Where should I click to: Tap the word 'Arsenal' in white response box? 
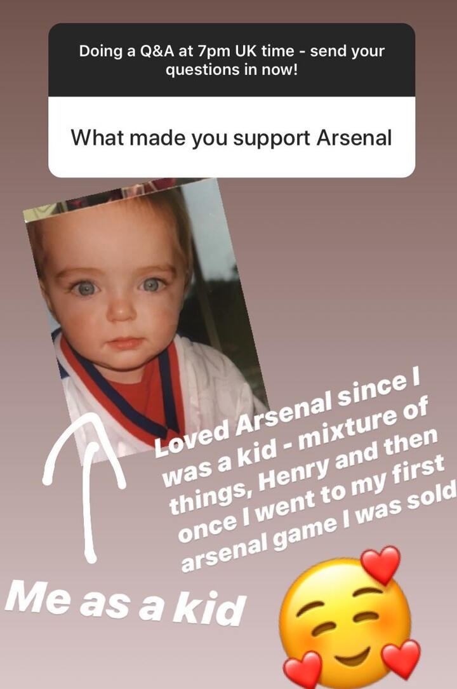354,138
